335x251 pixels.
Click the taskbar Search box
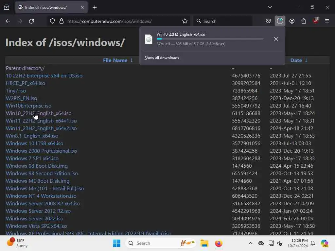pyautogui.click(x=161, y=243)
